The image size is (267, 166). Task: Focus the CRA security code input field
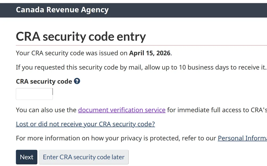[x=34, y=94]
